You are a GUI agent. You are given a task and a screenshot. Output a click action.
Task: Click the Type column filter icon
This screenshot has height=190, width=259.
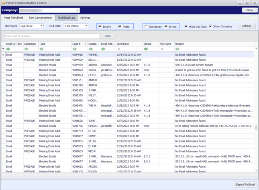pyautogui.click(x=41, y=49)
